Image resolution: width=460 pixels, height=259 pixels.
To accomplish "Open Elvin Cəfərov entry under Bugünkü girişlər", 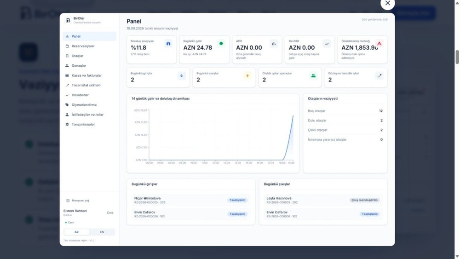I will pos(191,214).
